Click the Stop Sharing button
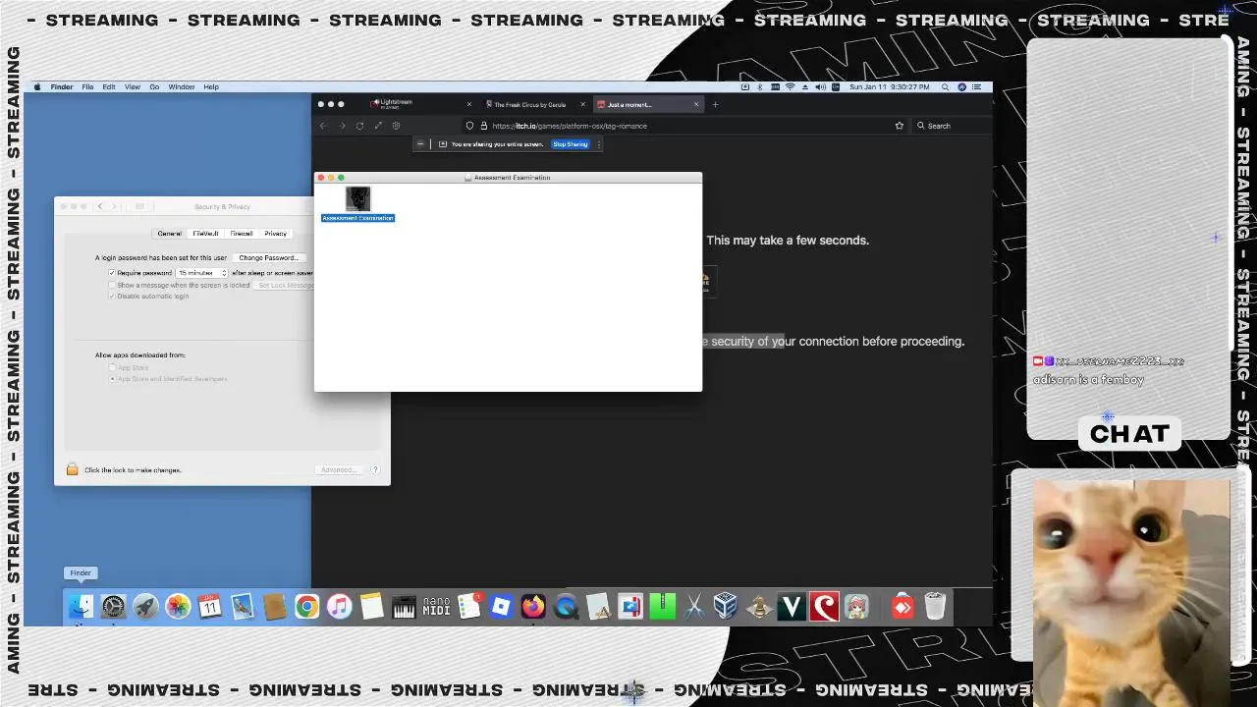Viewport: 1257px width, 707px height. [570, 144]
